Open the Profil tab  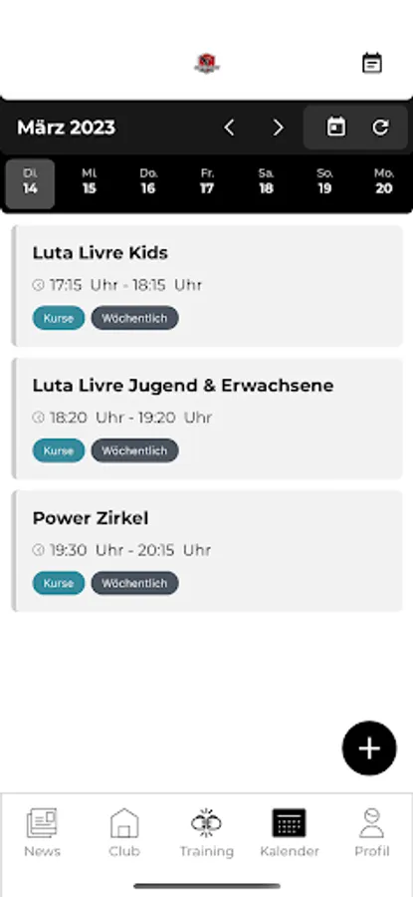[372, 833]
